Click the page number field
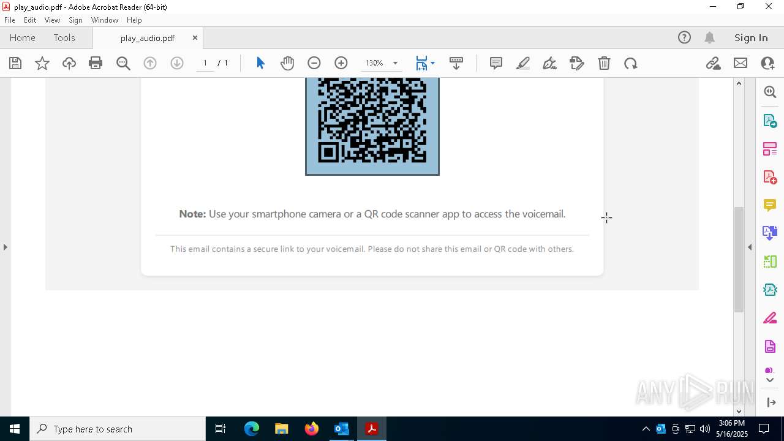The image size is (784, 441). 205,63
